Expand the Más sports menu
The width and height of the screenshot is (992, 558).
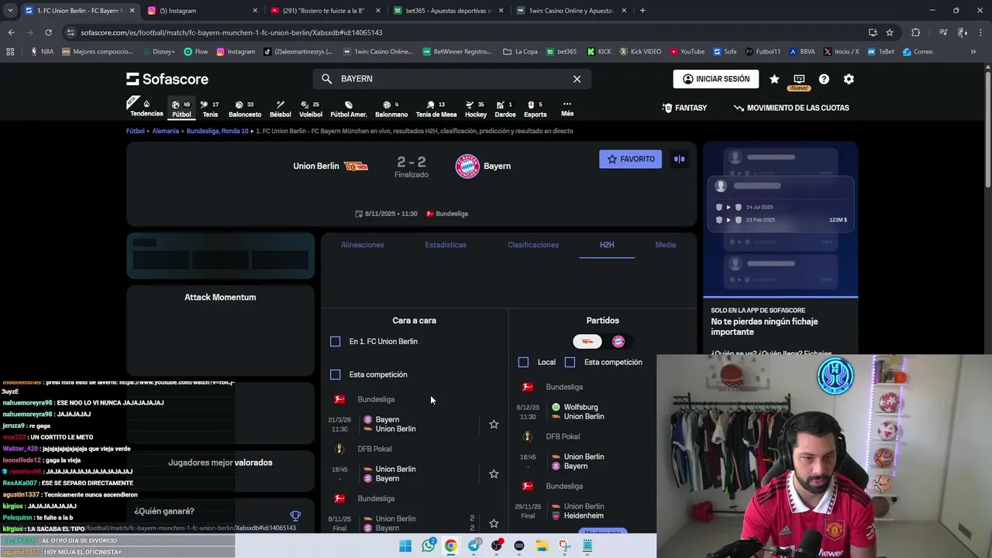pos(567,108)
